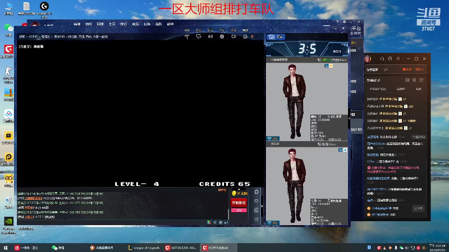
Task: Open the Logitech G HUB desktop icon
Action: pyautogui.click(x=44, y=10)
